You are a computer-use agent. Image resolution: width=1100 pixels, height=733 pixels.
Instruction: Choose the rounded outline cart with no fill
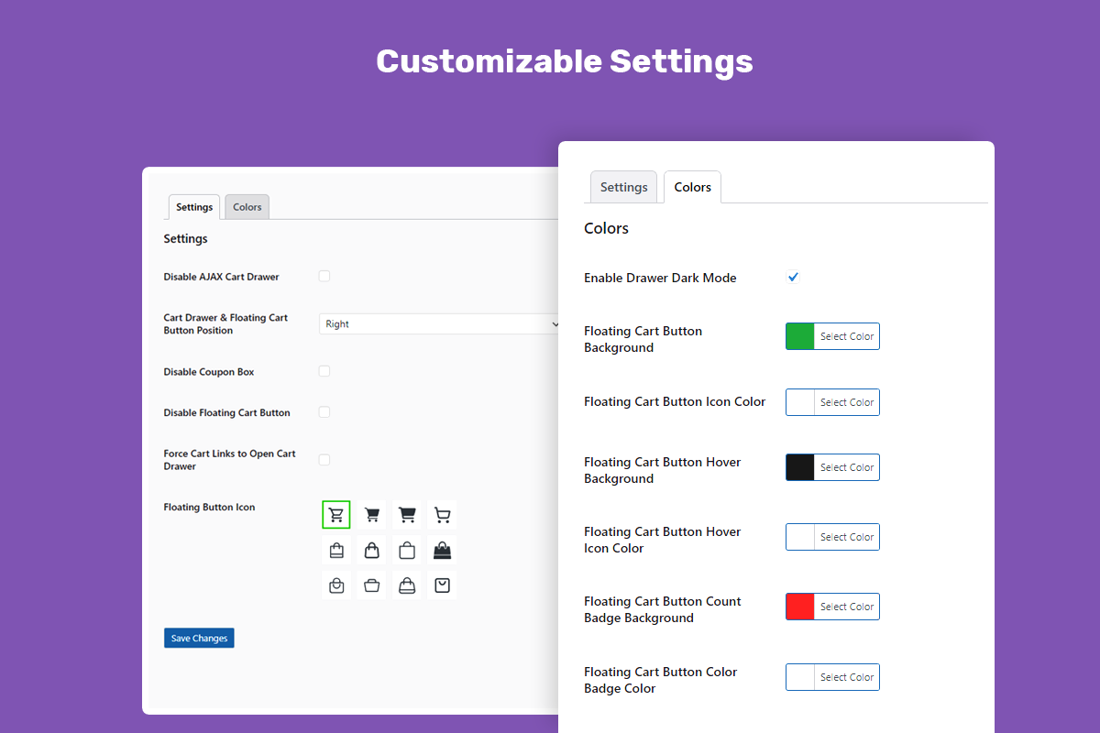443,515
